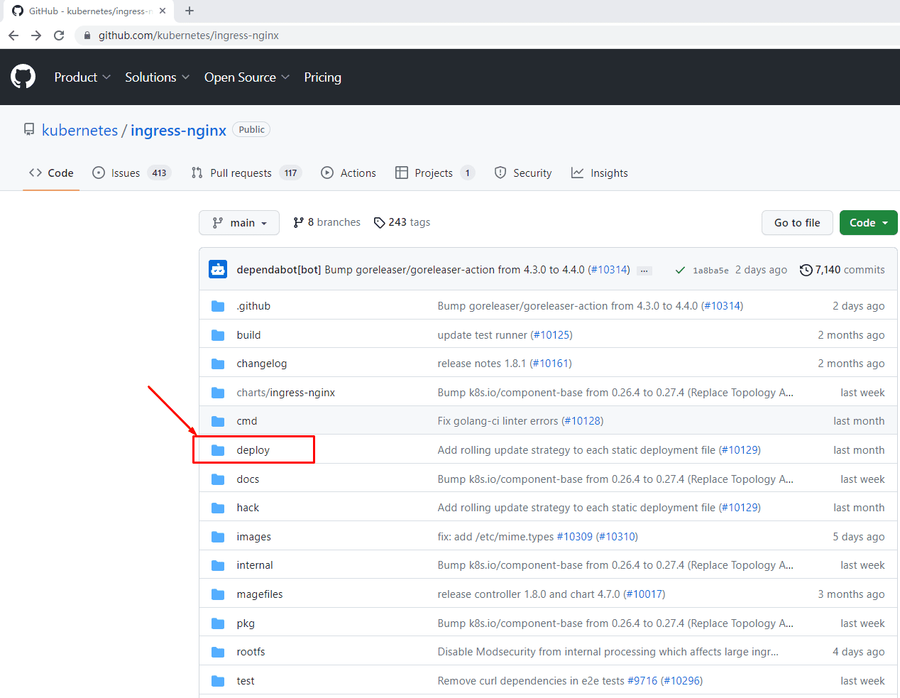Screen dimensions: 900x698
Task: Click the Go to file button
Action: [x=797, y=223]
